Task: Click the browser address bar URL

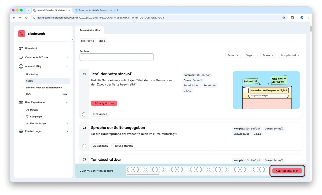Action: tap(101, 18)
